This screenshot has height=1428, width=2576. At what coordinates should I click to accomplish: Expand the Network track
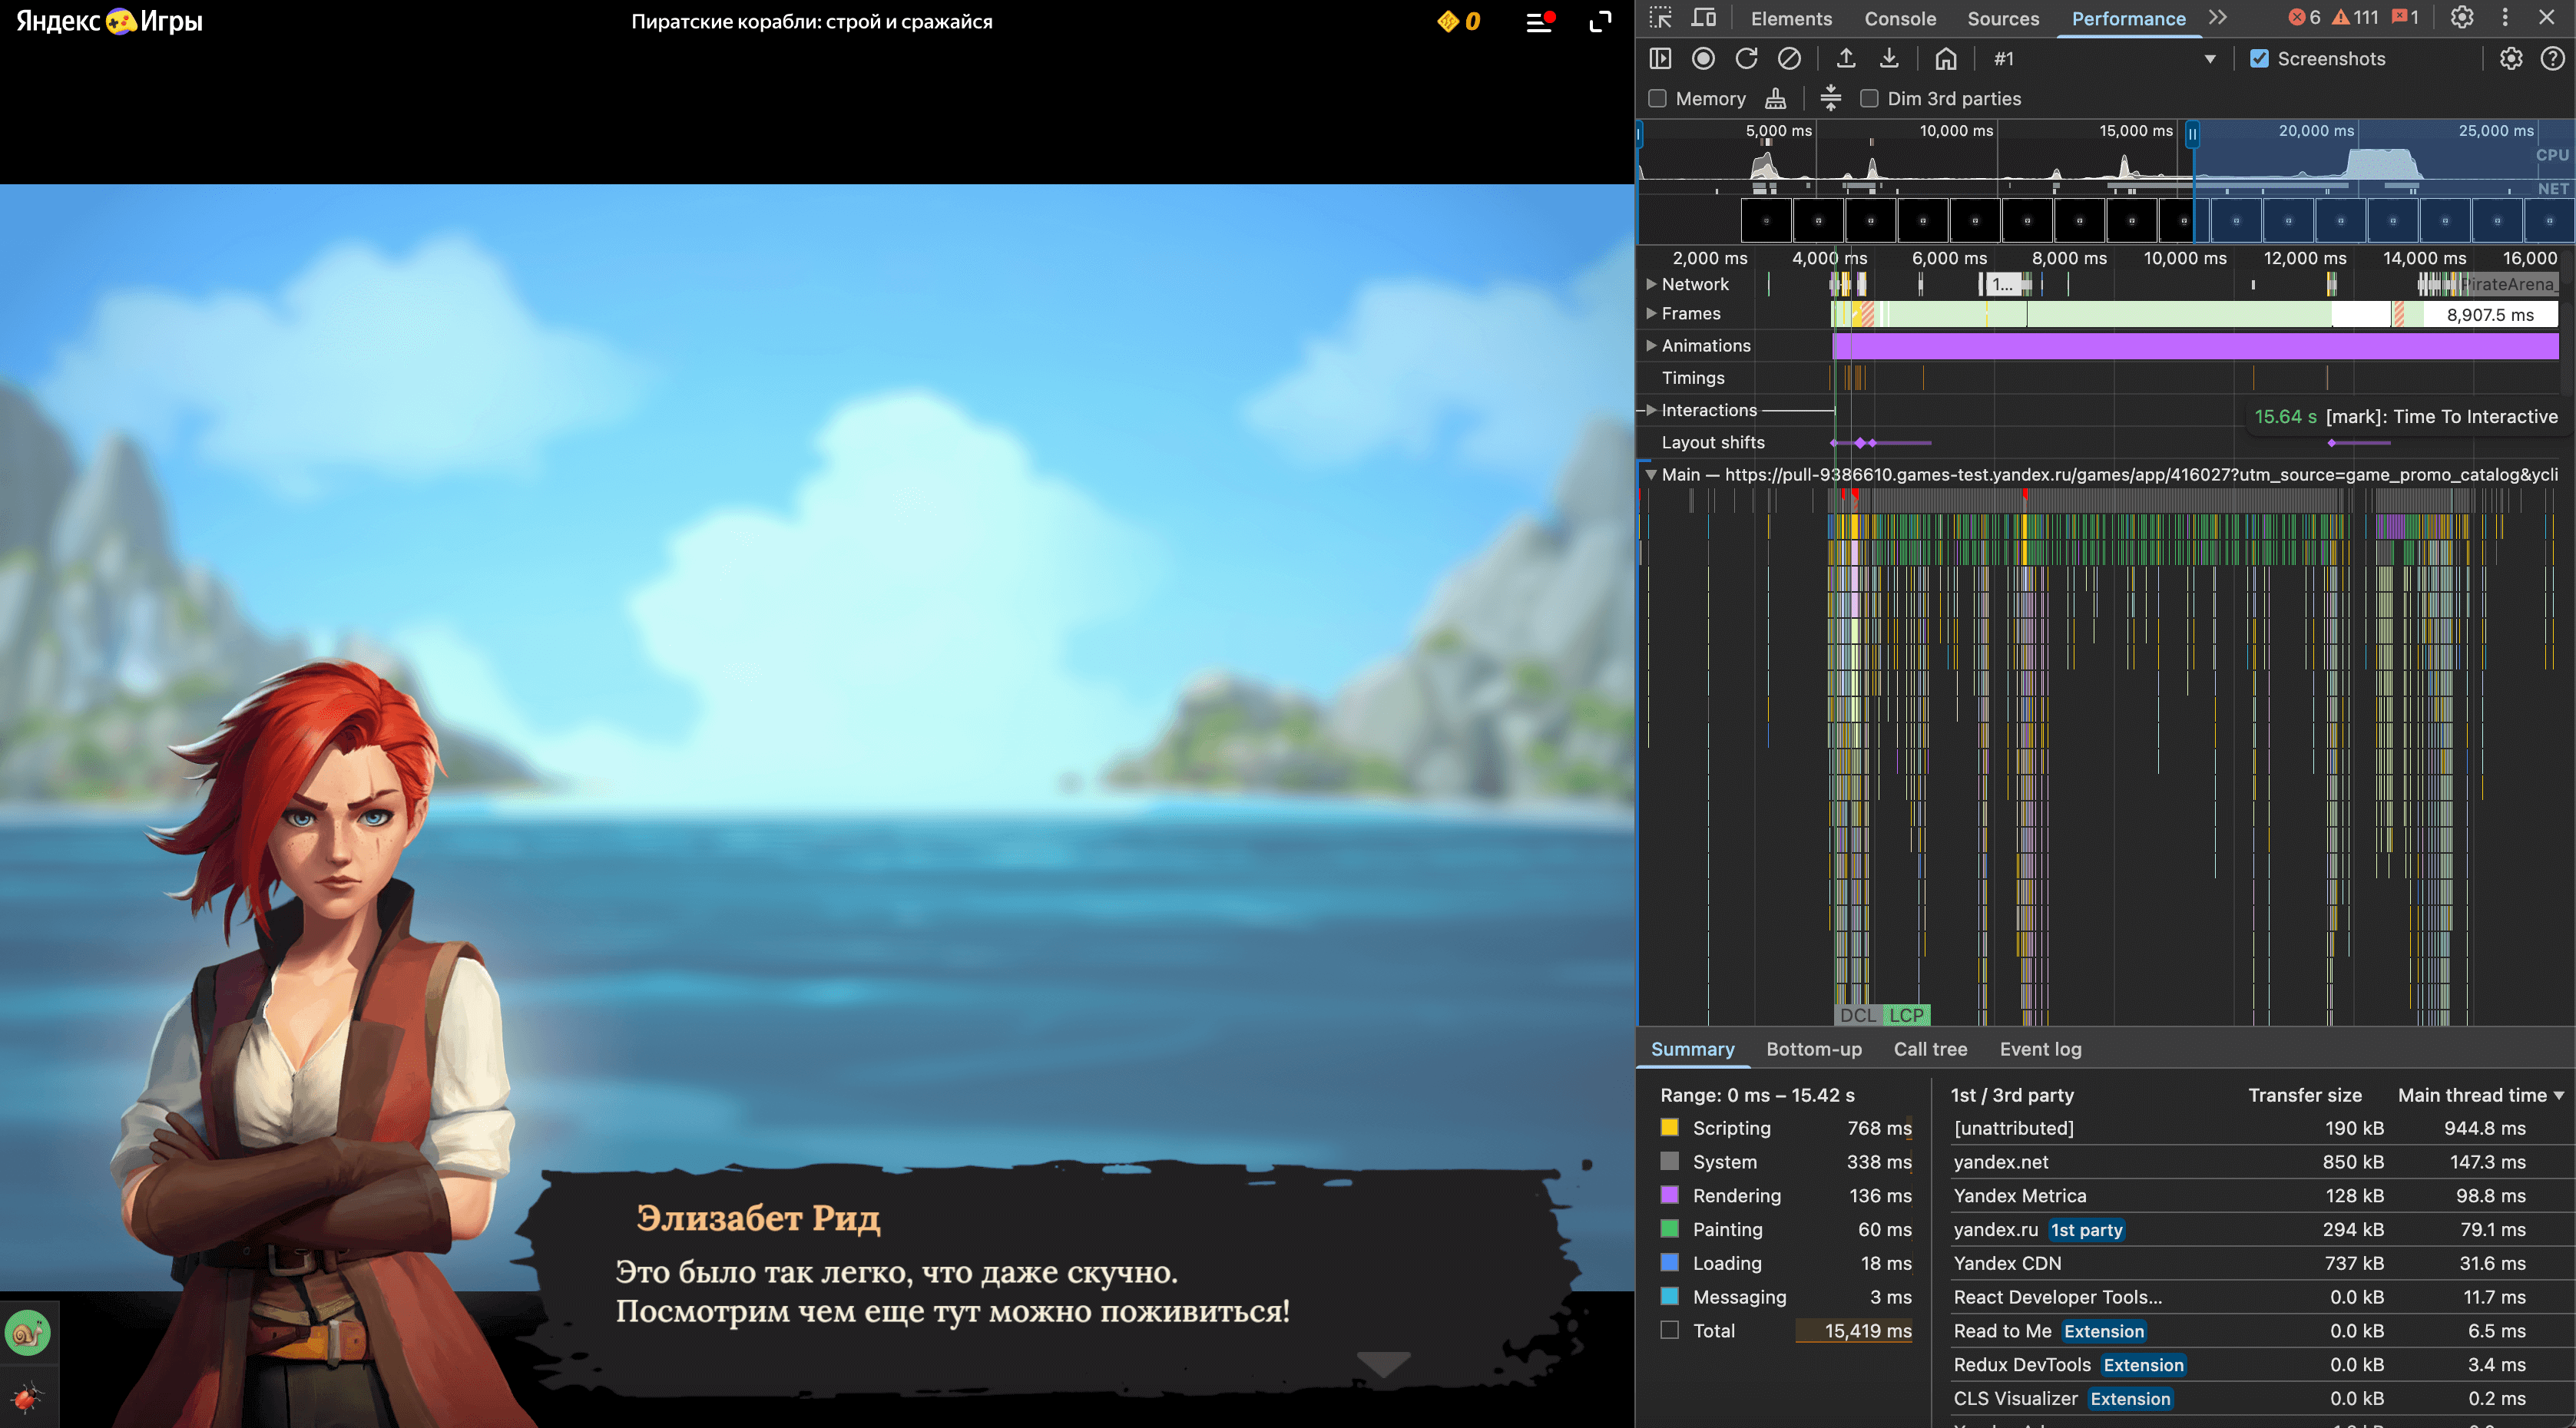pos(1651,285)
